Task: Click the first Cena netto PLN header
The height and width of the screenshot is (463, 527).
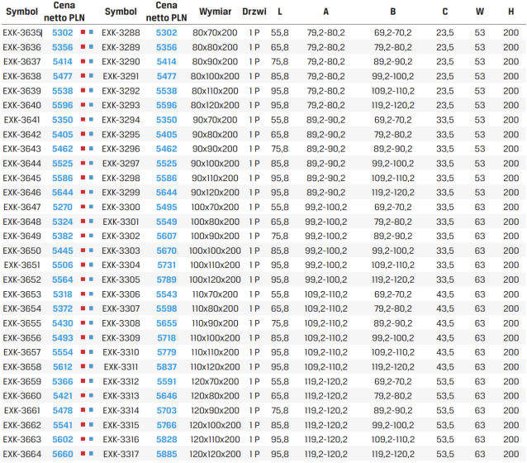Action: pos(64,12)
